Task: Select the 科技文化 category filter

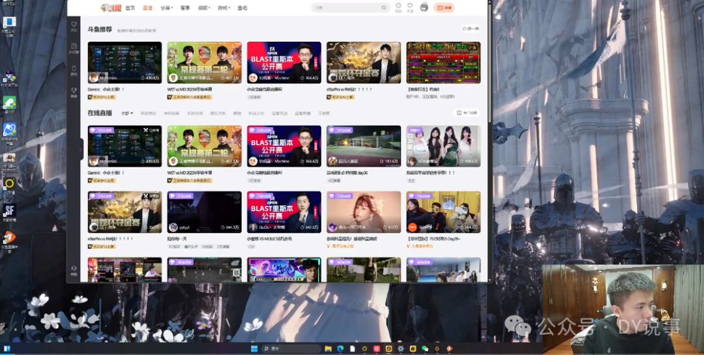Action: (257, 113)
